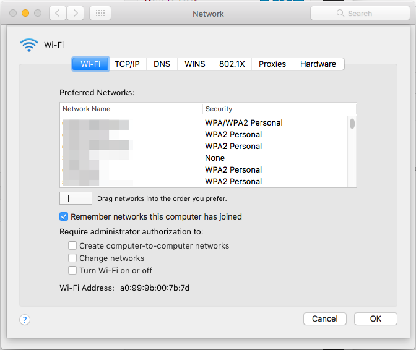Add a preferred network with plus button
Image resolution: width=416 pixels, height=350 pixels.
tap(67, 198)
